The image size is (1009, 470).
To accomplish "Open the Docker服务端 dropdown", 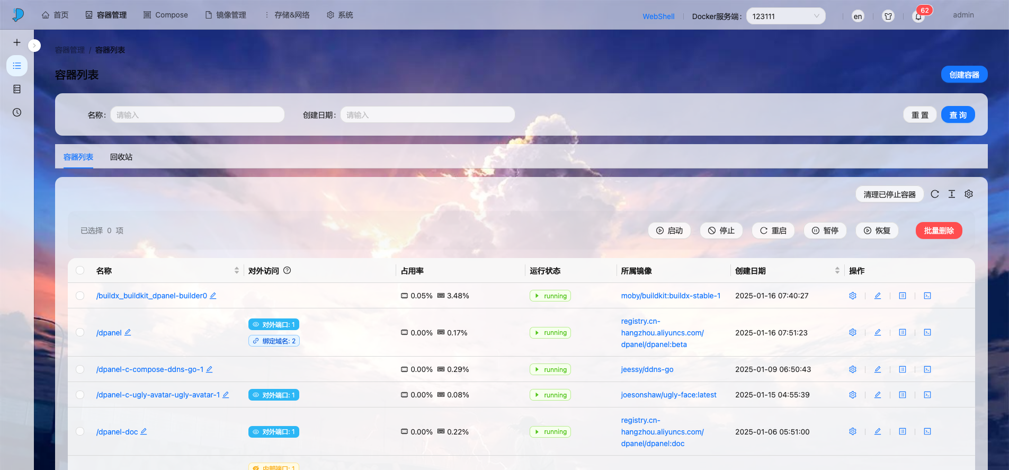I will click(785, 16).
